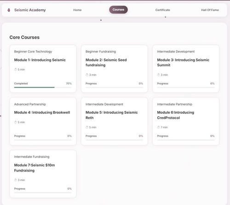Click the Module 5 progress bar
The height and width of the screenshot is (205, 230).
(x=115, y=140)
